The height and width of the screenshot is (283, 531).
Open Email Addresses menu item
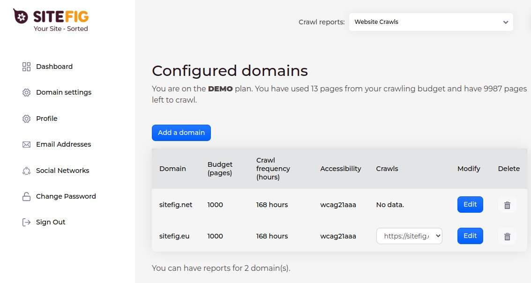point(64,144)
